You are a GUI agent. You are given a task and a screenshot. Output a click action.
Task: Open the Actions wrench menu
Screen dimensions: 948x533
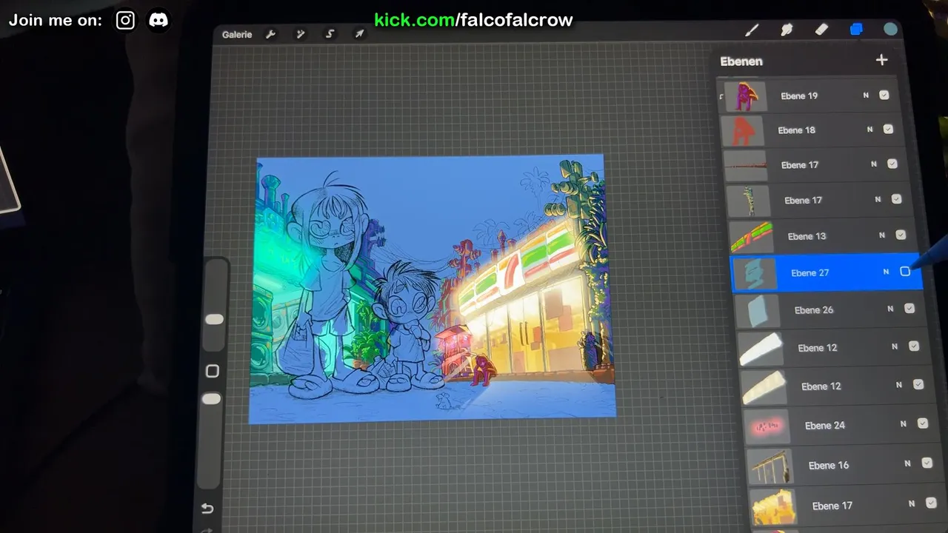click(270, 34)
